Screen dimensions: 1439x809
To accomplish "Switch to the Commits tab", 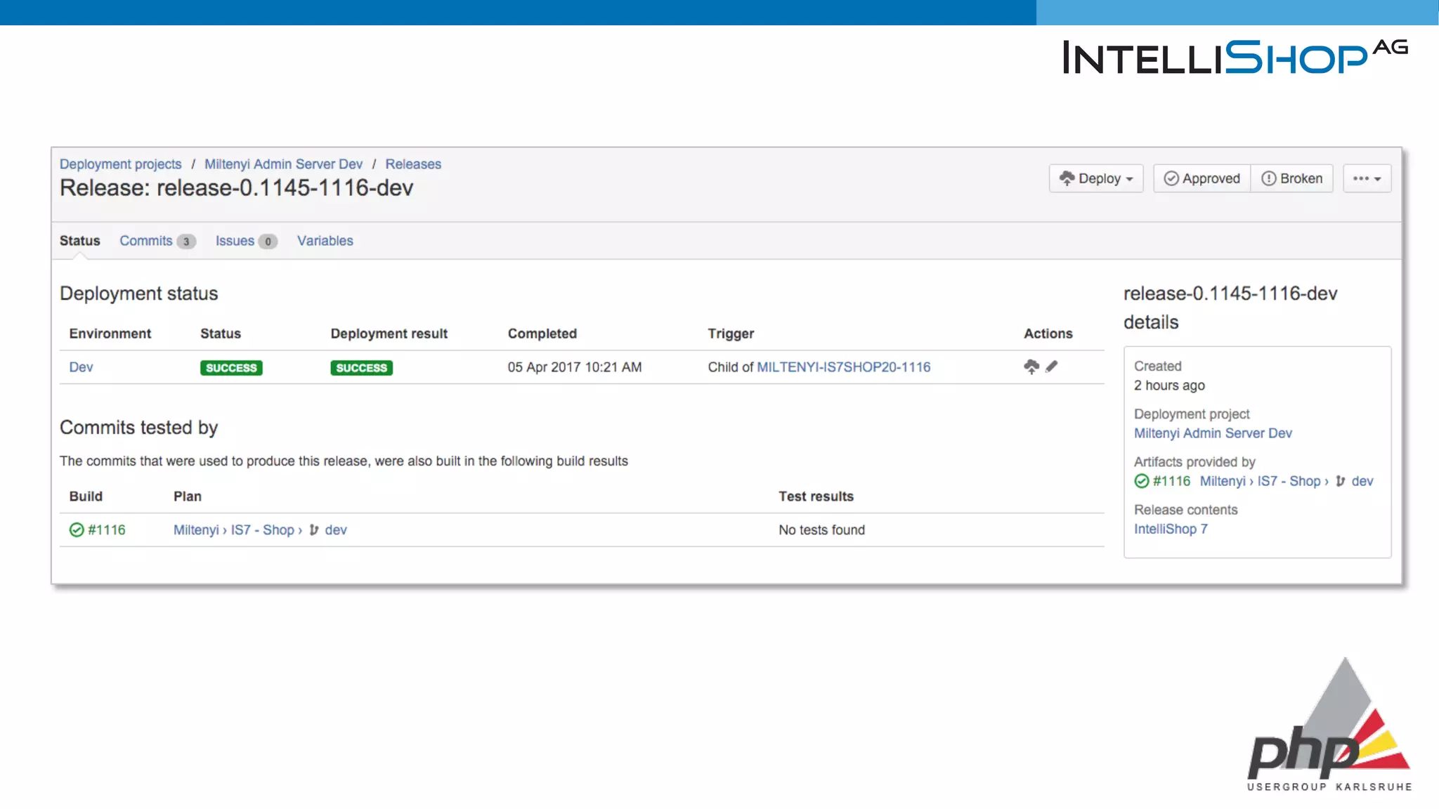I will 146,241.
